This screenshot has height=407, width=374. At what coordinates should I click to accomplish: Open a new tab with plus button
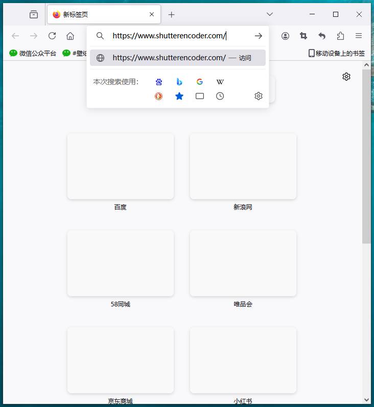point(172,14)
